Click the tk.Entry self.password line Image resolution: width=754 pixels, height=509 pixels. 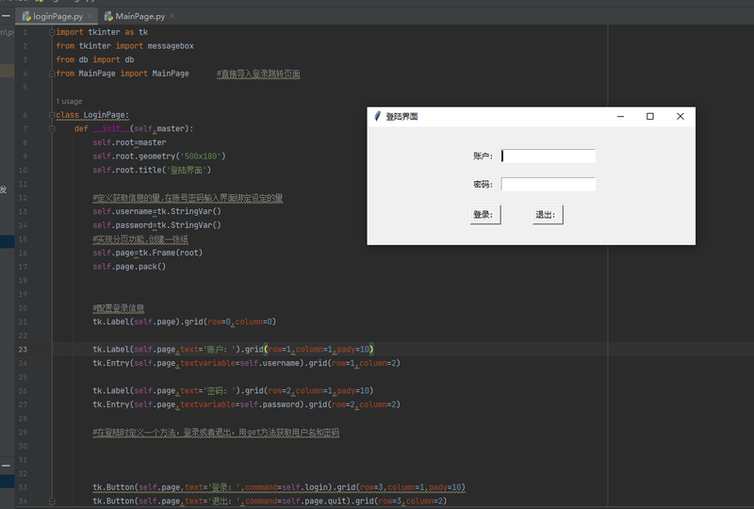tap(247, 404)
